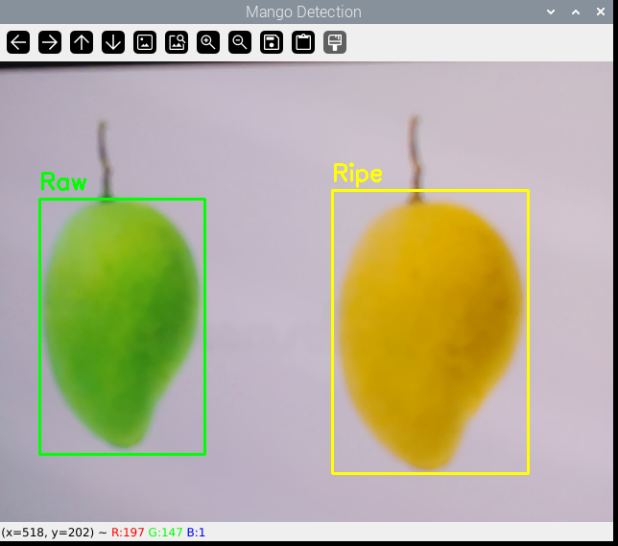Click the Ripe label text
This screenshot has height=546, width=618.
[x=358, y=174]
